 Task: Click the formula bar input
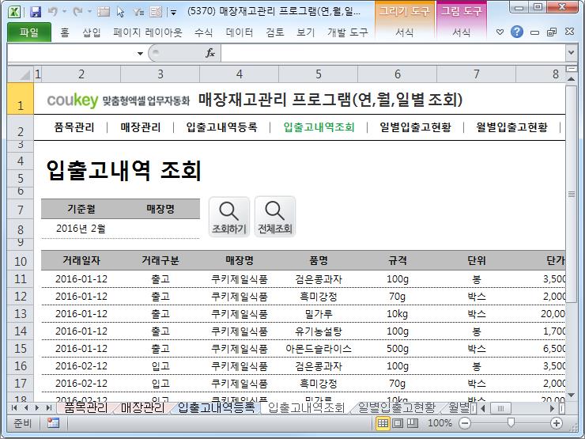click(393, 53)
